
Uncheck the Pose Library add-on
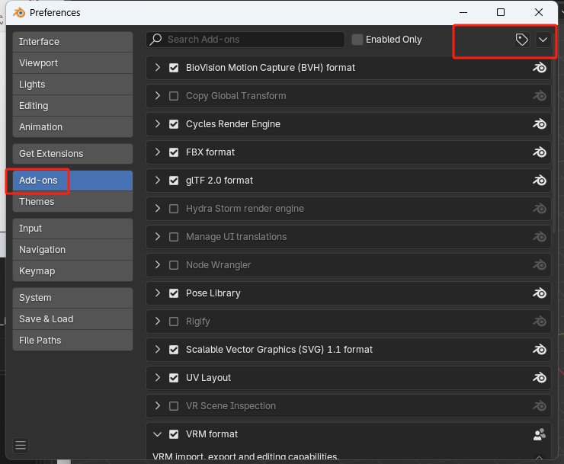[174, 293]
